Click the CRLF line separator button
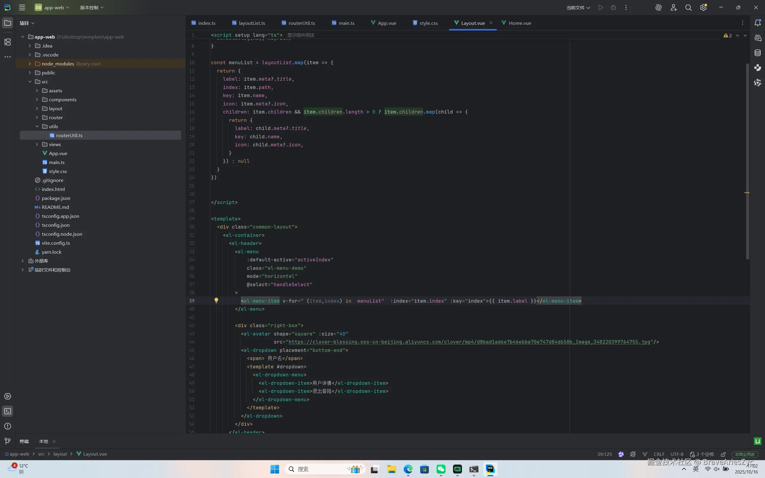 pyautogui.click(x=659, y=454)
